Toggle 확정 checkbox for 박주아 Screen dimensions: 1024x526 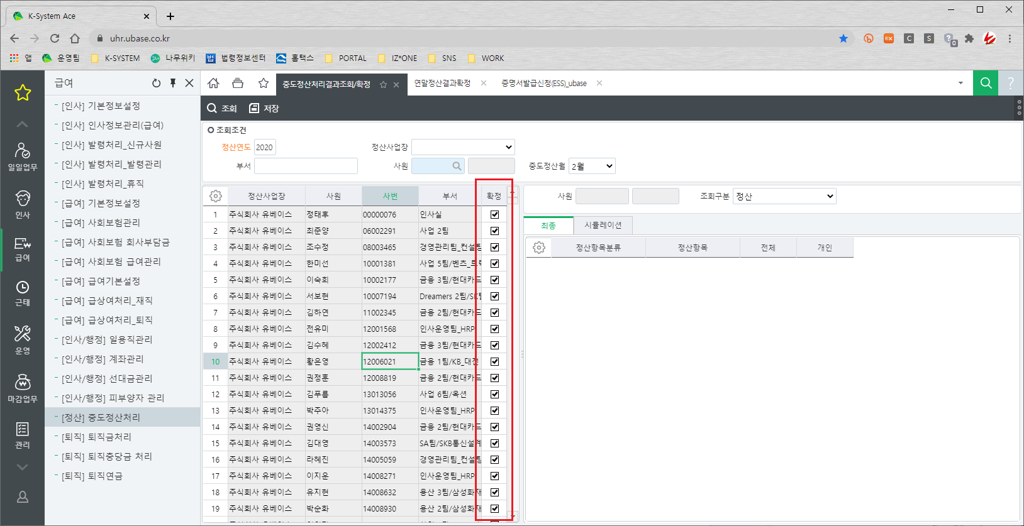tap(494, 410)
